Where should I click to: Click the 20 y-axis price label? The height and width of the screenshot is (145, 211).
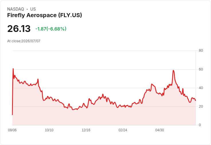pyautogui.click(x=201, y=106)
